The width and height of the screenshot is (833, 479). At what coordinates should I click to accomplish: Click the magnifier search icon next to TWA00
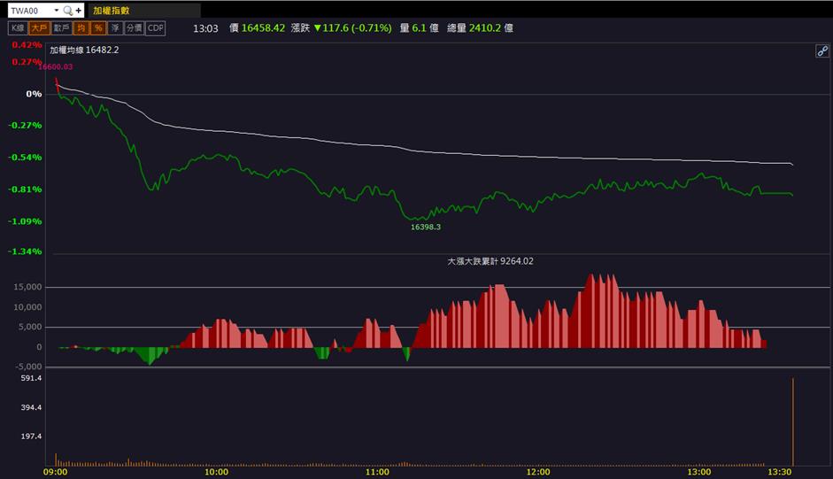[68, 11]
